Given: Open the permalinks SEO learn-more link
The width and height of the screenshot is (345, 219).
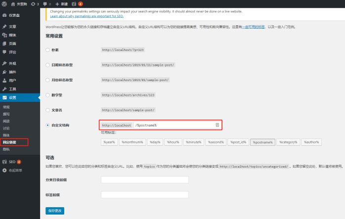Looking at the screenshot, I should click(86, 16).
